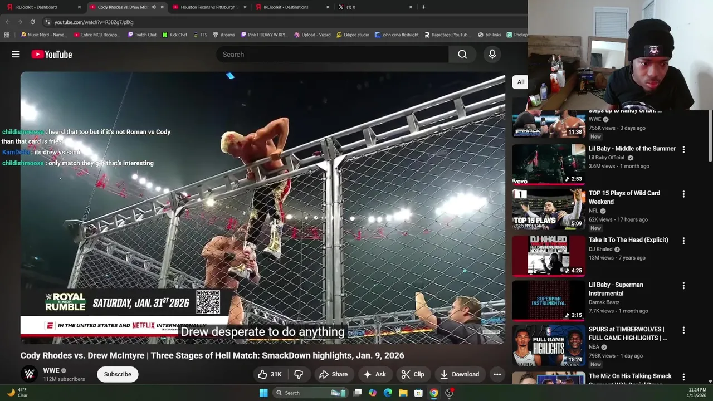Click the YouTube search magnifier button
Viewport: 713px width, 401px height.
tap(462, 55)
